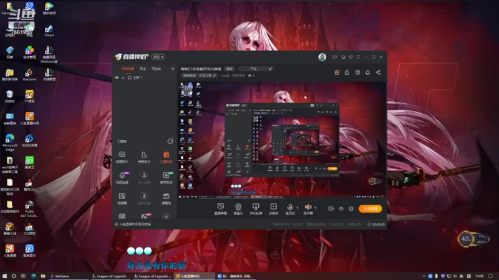This screenshot has height=280, width=499.
Task: Click the orange 关闭直播 button
Action: pyautogui.click(x=370, y=208)
